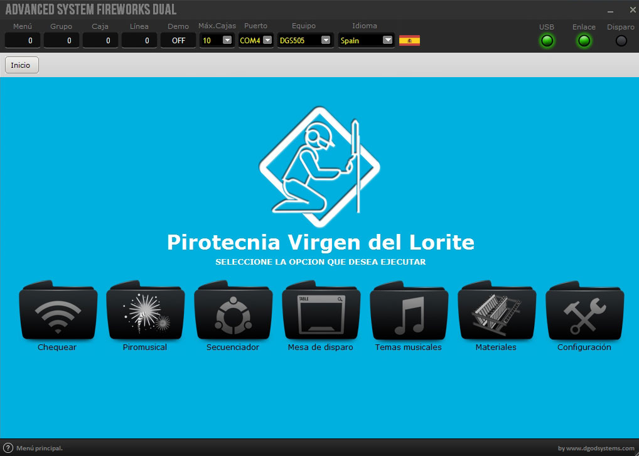
Task: Open the Materiales rack folder icon
Action: point(497,312)
